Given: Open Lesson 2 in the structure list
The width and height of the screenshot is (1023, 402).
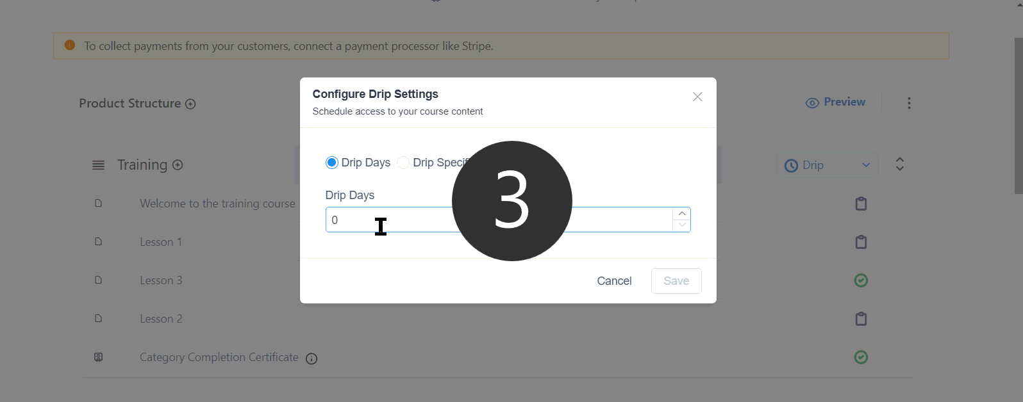Looking at the screenshot, I should pyautogui.click(x=161, y=319).
